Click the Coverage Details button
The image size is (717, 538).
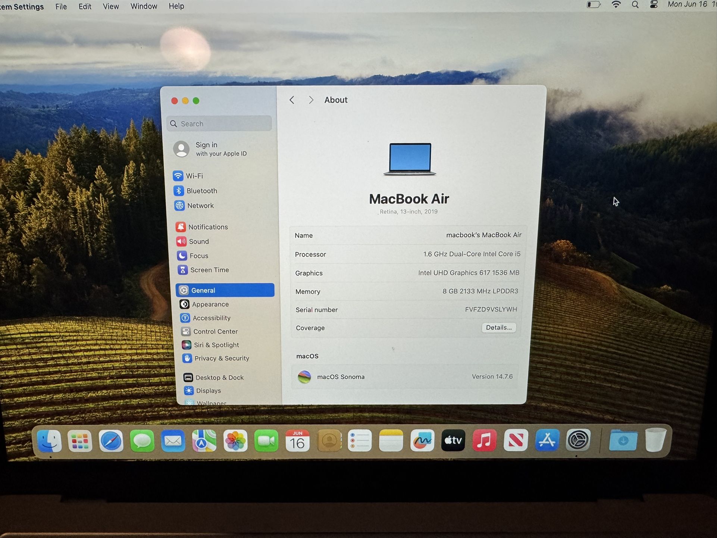499,328
